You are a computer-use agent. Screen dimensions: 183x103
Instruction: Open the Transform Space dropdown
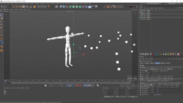(x=170, y=69)
